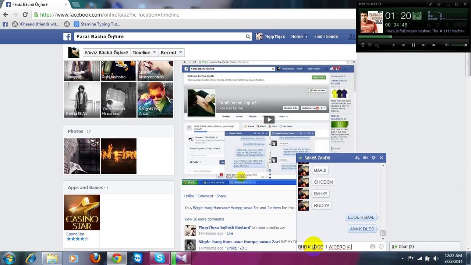Stop playback in KMPlayer
This screenshot has width=471, height=265.
click(x=433, y=45)
